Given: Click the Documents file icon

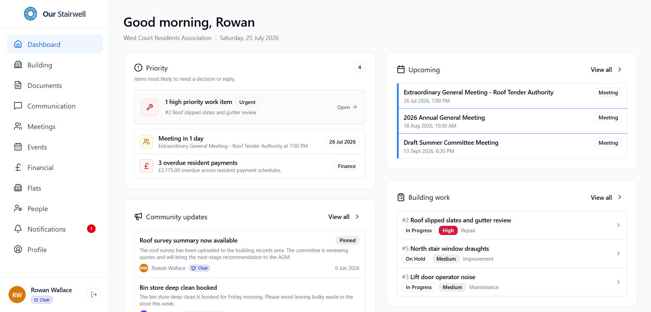Looking at the screenshot, I should point(18,85).
